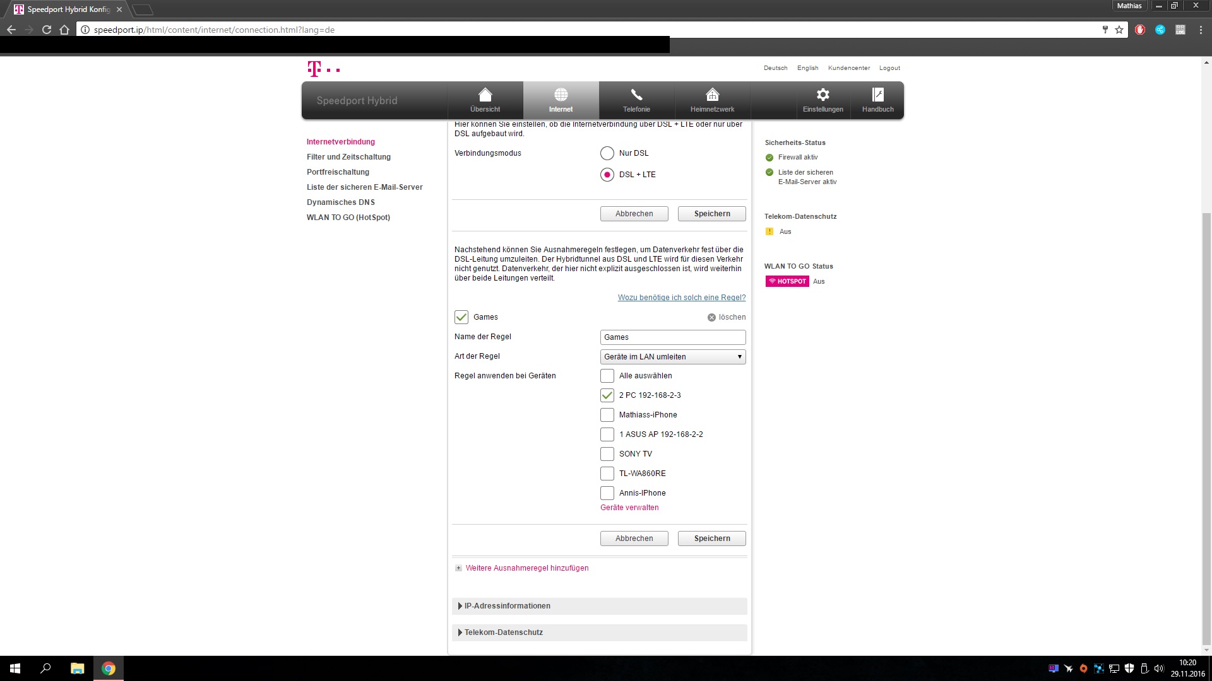Click the Logout link
1212x681 pixels.
pyautogui.click(x=889, y=68)
